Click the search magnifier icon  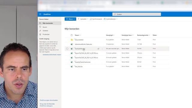coord(115,14)
